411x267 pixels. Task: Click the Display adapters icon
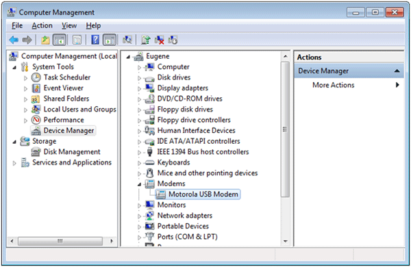(149, 88)
